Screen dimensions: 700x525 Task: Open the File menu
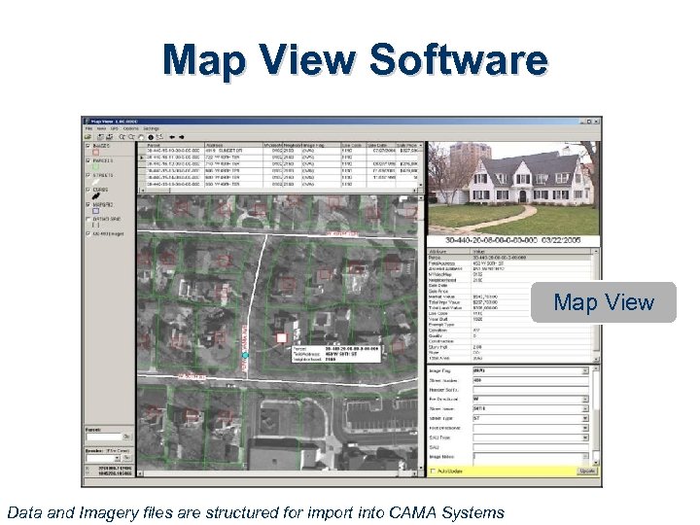88,128
